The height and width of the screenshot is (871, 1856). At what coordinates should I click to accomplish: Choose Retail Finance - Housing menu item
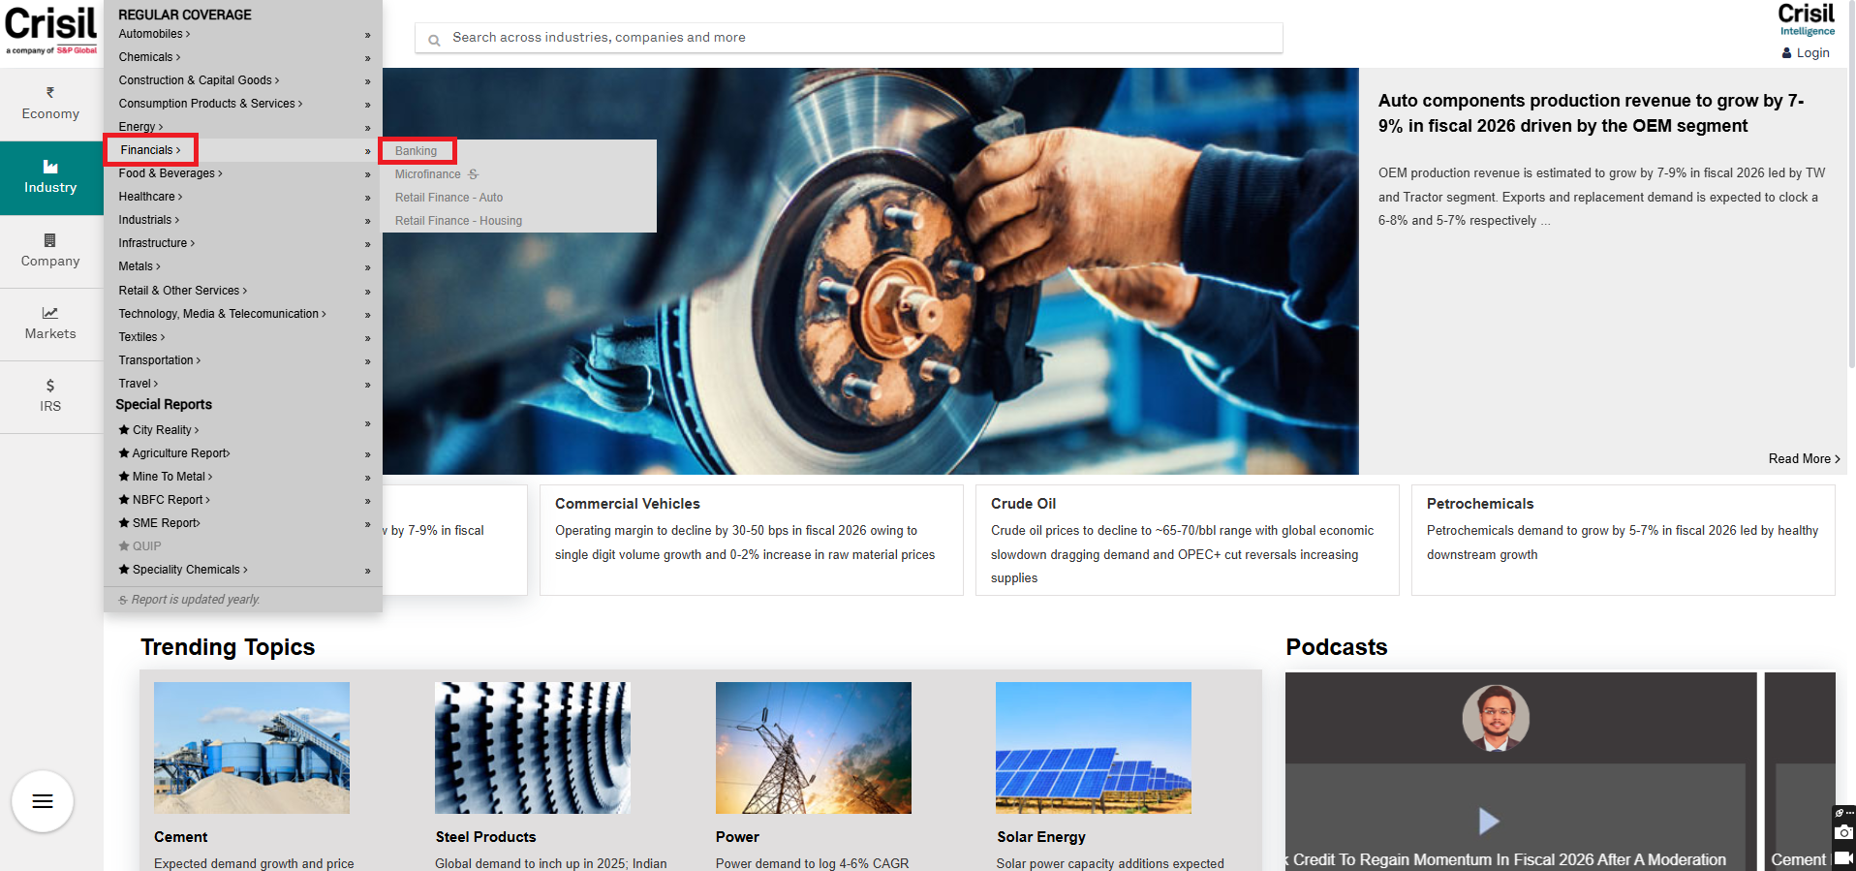[x=458, y=221]
